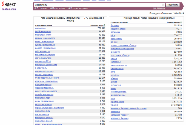186x125 pixels.
Task: Clear the search field with the X icon
Action: coord(163,5)
